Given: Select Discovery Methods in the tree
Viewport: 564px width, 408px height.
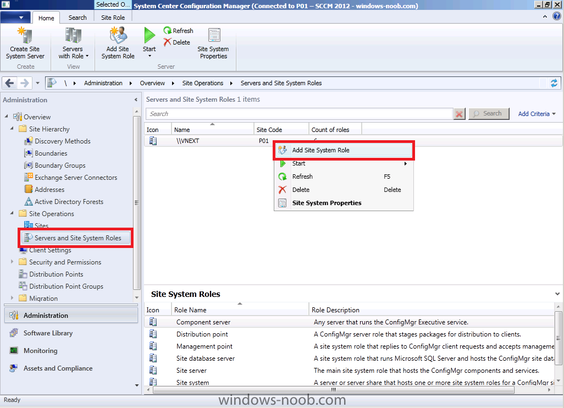Looking at the screenshot, I should point(63,141).
